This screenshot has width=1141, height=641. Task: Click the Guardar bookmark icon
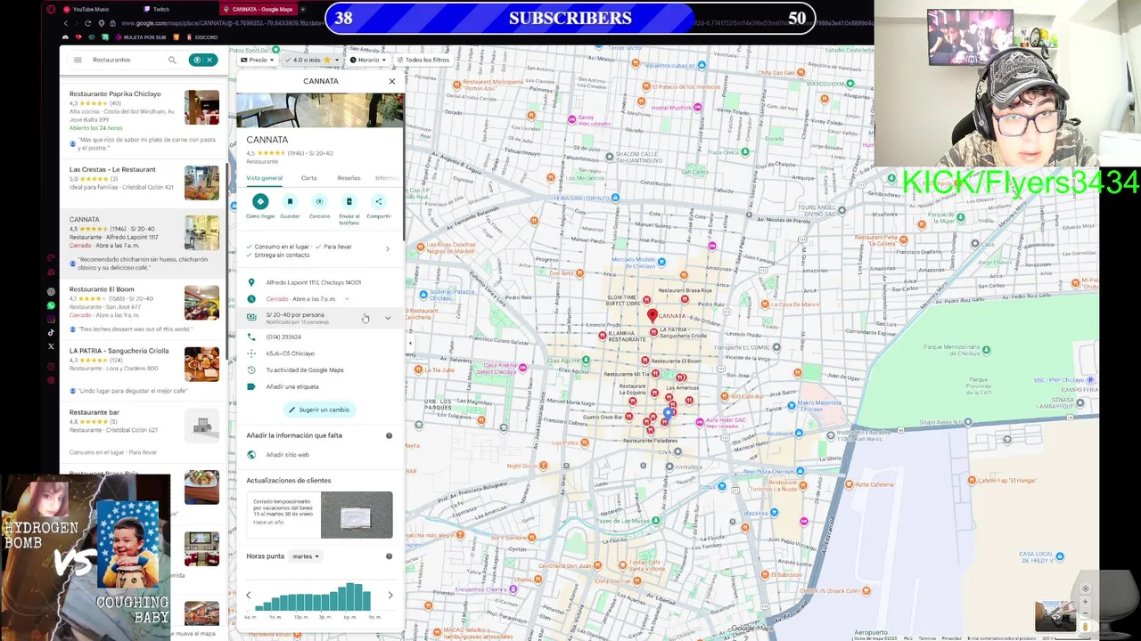(x=290, y=201)
